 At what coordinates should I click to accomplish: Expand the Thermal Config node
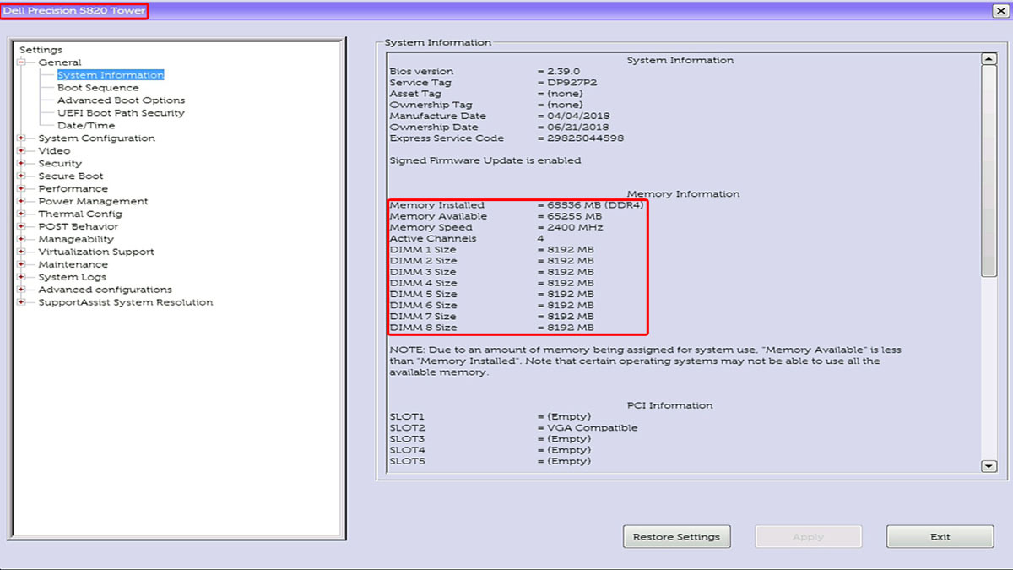21,214
